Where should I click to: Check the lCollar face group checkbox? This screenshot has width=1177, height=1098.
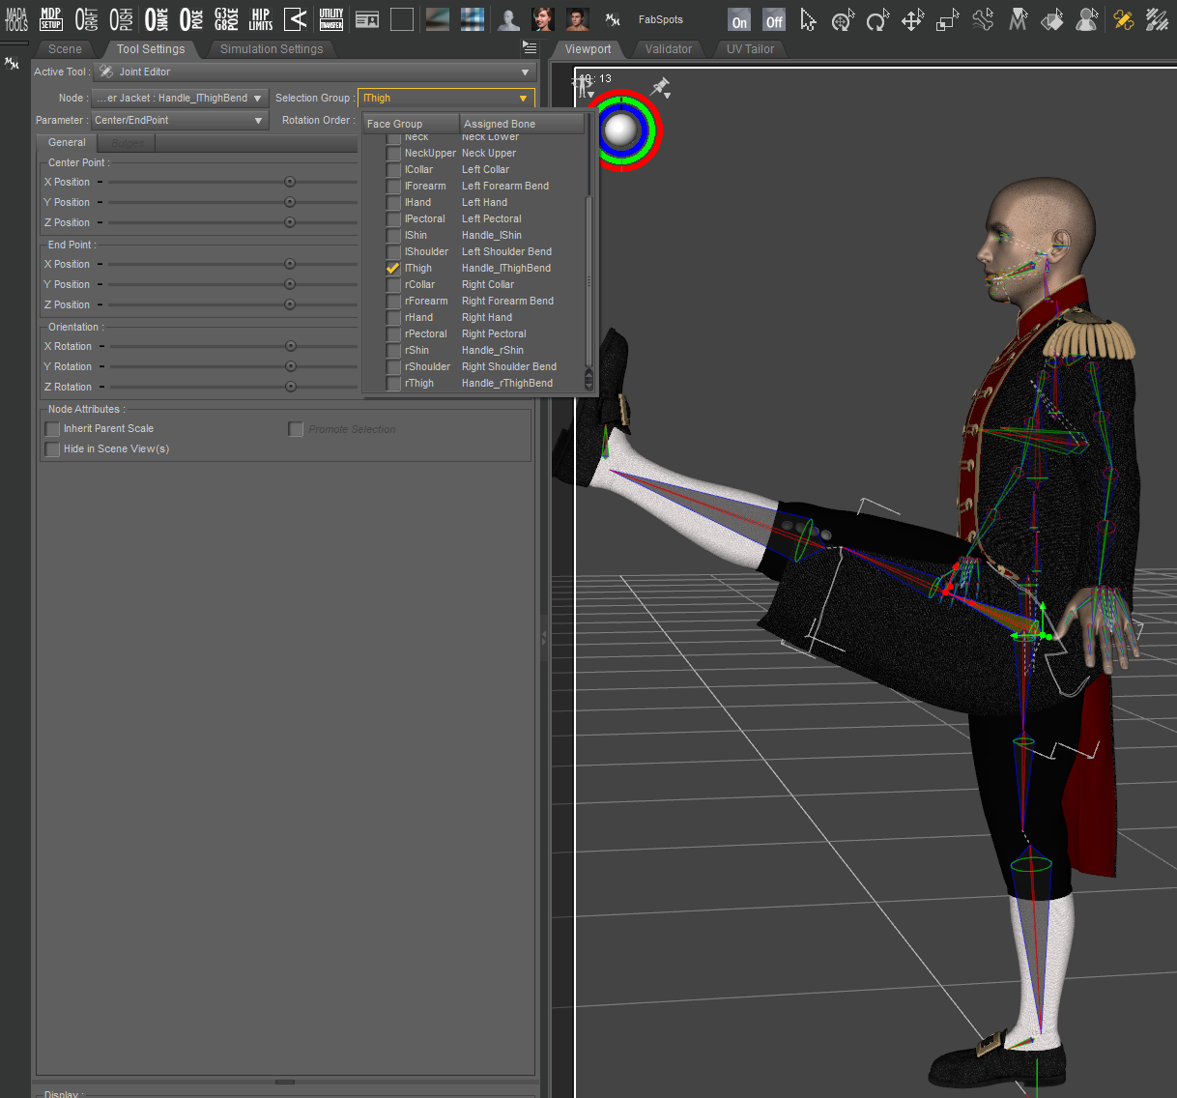click(393, 170)
